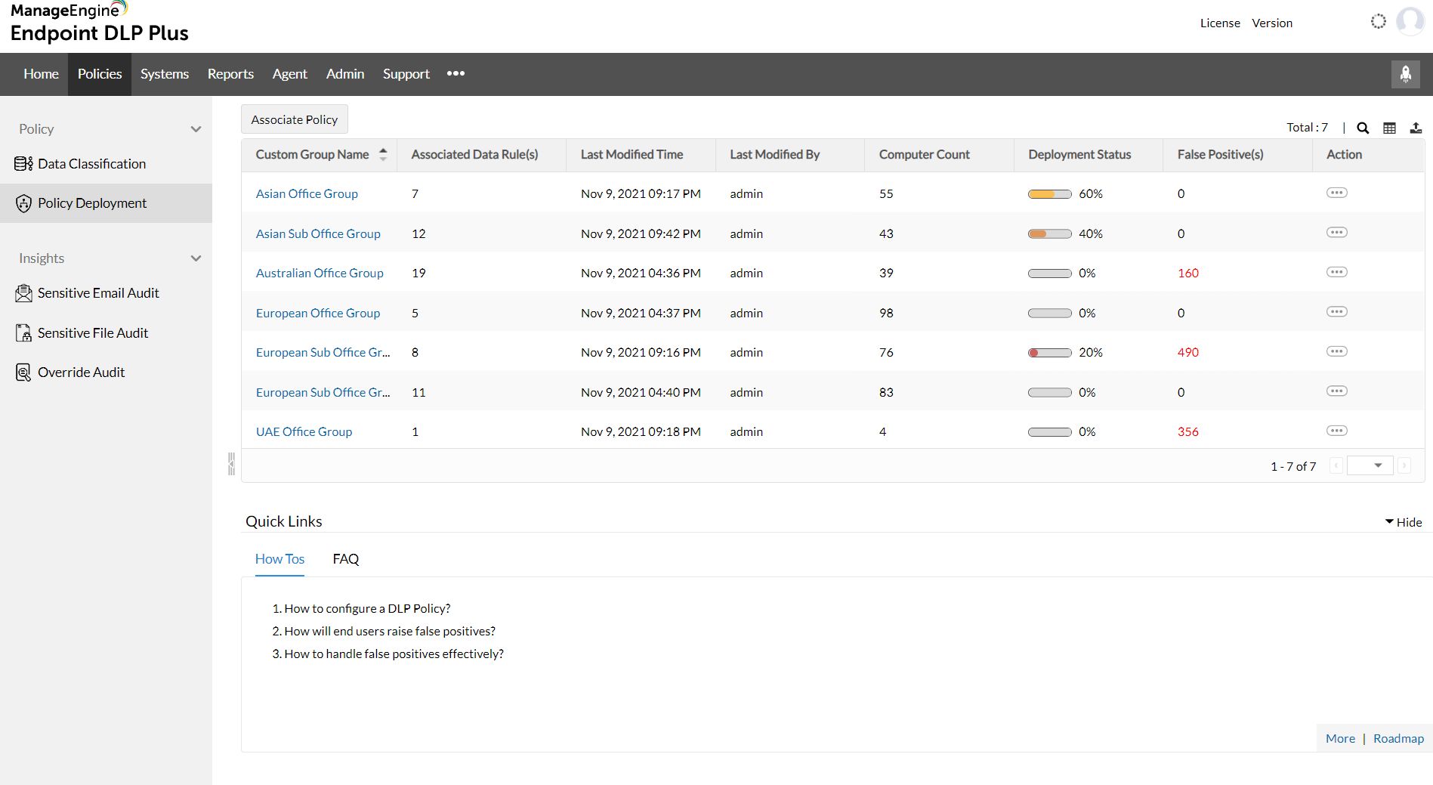
Task: Open action menu for Australian Office Group
Action: (1336, 272)
